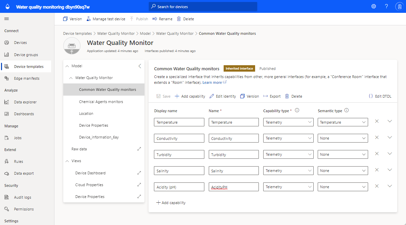
Task: Click Add capability below the list
Action: [171, 203]
